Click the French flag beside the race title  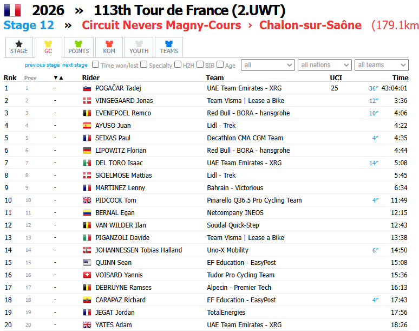pyautogui.click(x=12, y=10)
